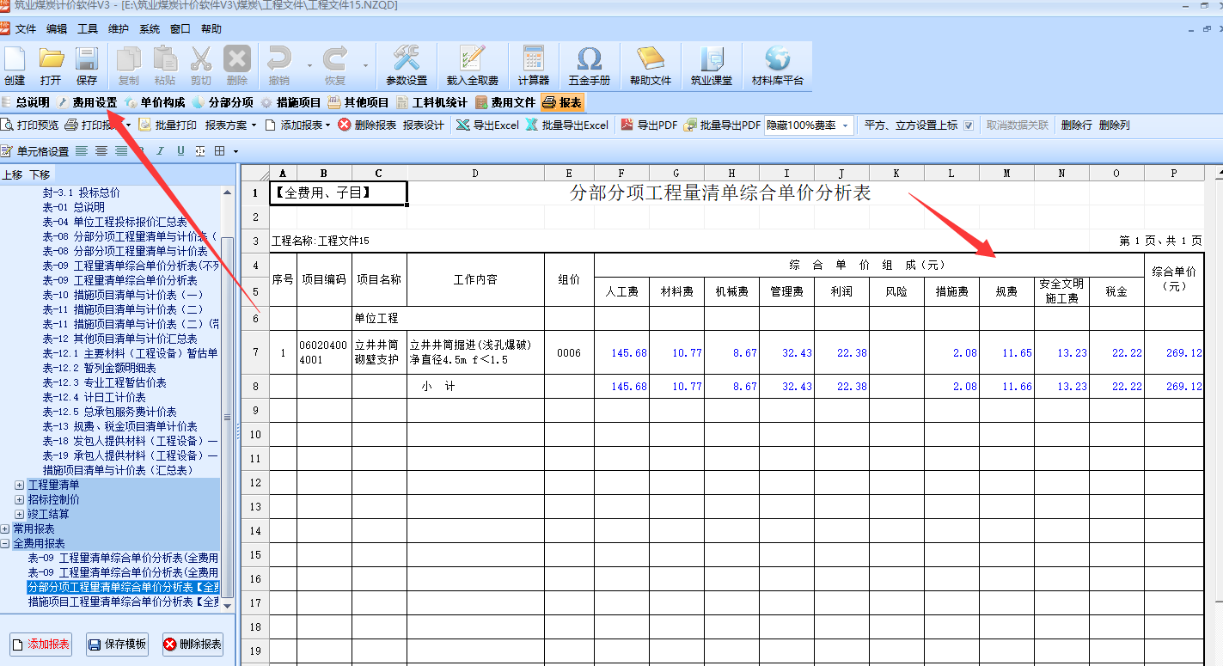Image resolution: width=1223 pixels, height=666 pixels.
Task: Open the 编辑 menu
Action: coord(57,29)
